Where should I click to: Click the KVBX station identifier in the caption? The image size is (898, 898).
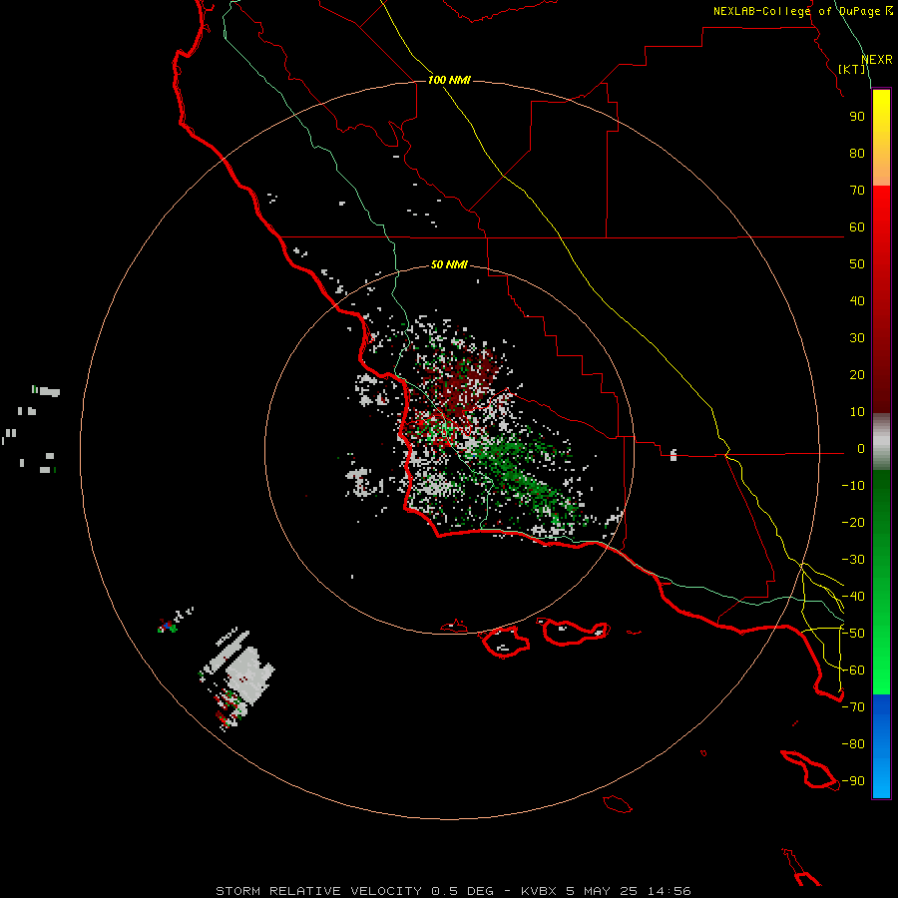click(539, 891)
